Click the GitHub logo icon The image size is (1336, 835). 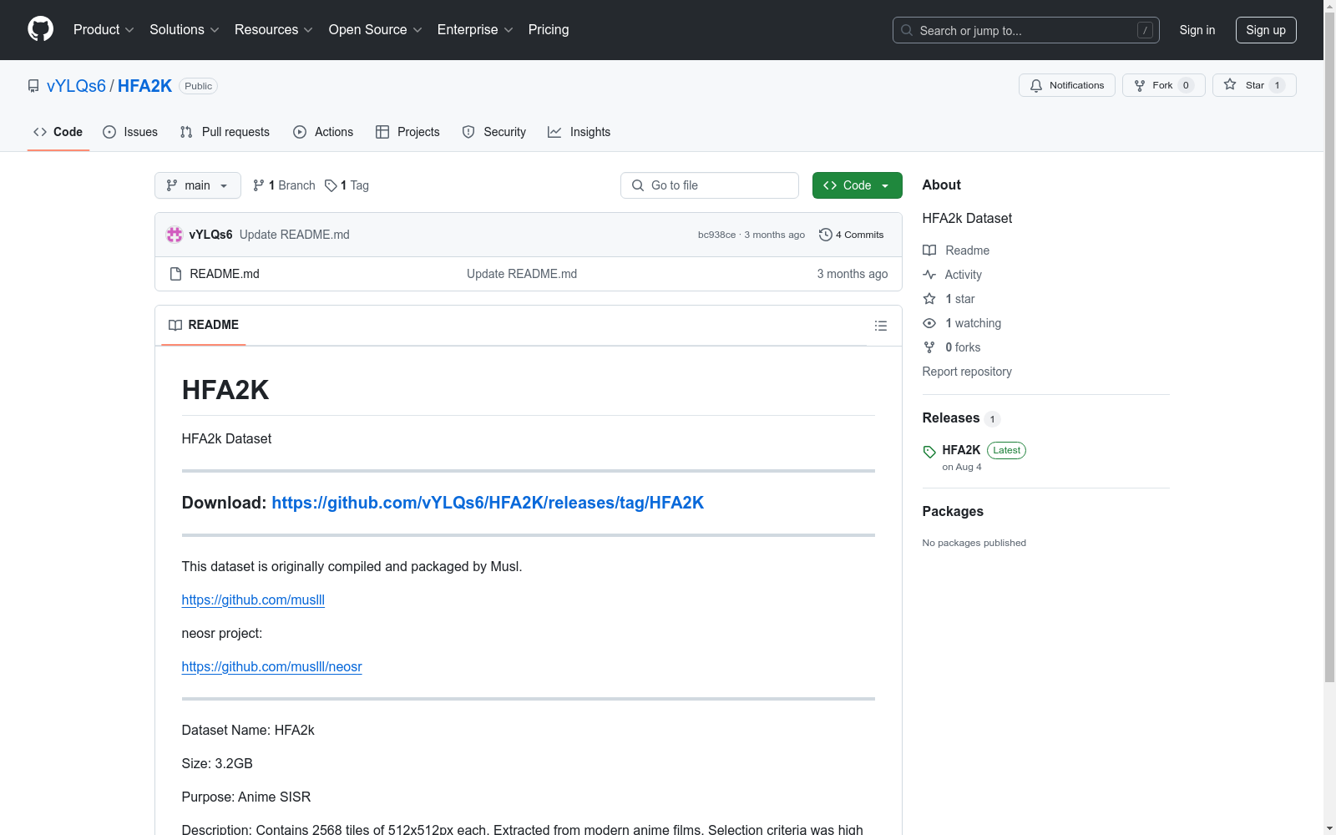[x=40, y=29]
